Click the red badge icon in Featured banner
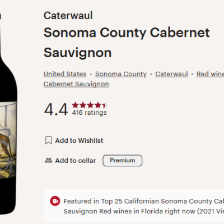 55,201
